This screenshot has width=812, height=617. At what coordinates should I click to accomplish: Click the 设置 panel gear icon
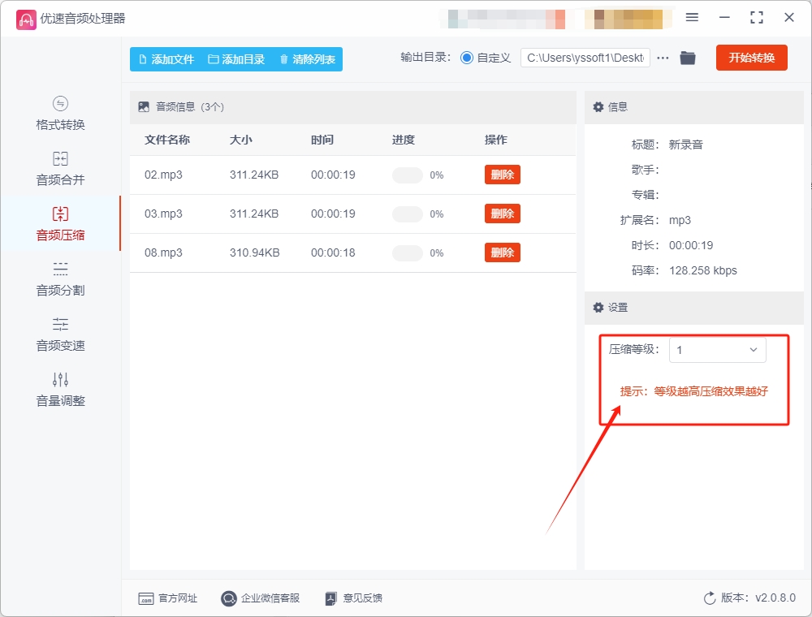point(598,308)
